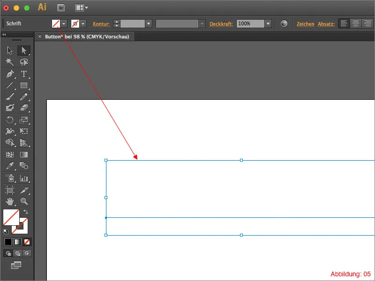
Task: Align text right
Action: click(x=367, y=23)
